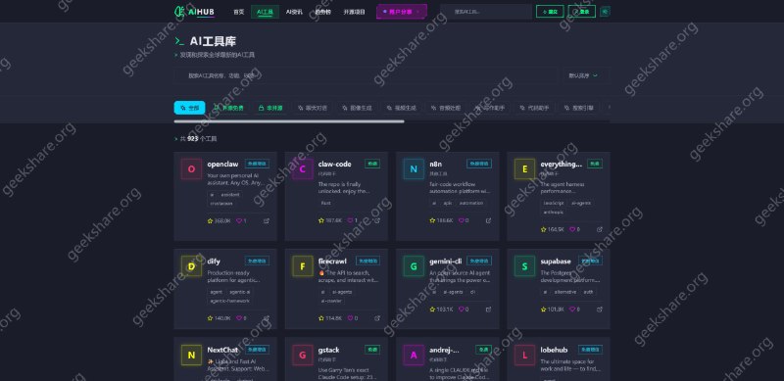Click the yellow F avatar of firecrawl

point(303,266)
